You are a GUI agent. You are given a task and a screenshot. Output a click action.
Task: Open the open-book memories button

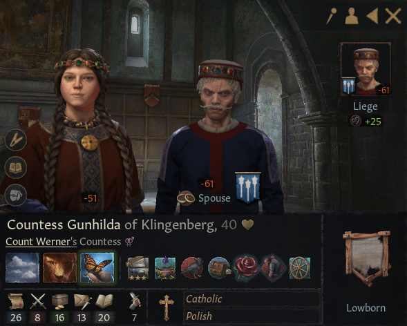[16, 168]
